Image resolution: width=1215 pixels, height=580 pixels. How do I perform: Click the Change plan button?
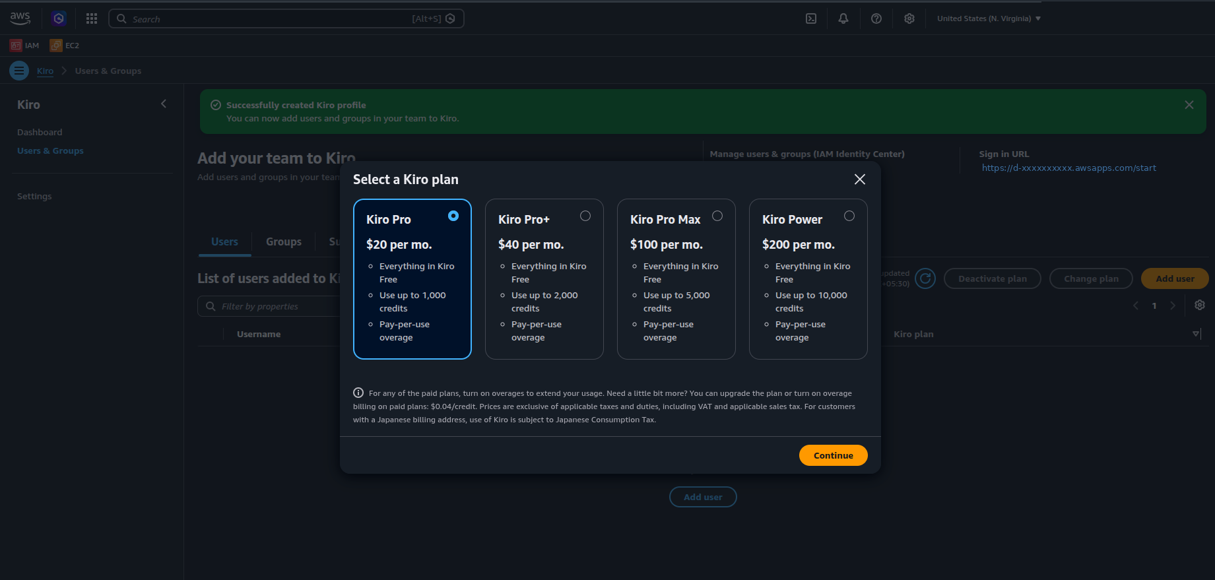click(1091, 278)
